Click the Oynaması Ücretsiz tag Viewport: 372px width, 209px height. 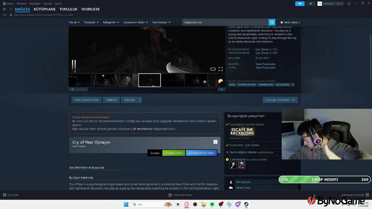click(x=247, y=85)
